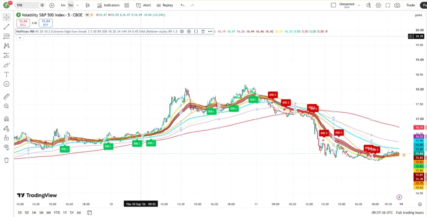Open timezone menu showing 09:57:36 UTC
Viewport: 427px width, 217px height.
pyautogui.click(x=382, y=213)
